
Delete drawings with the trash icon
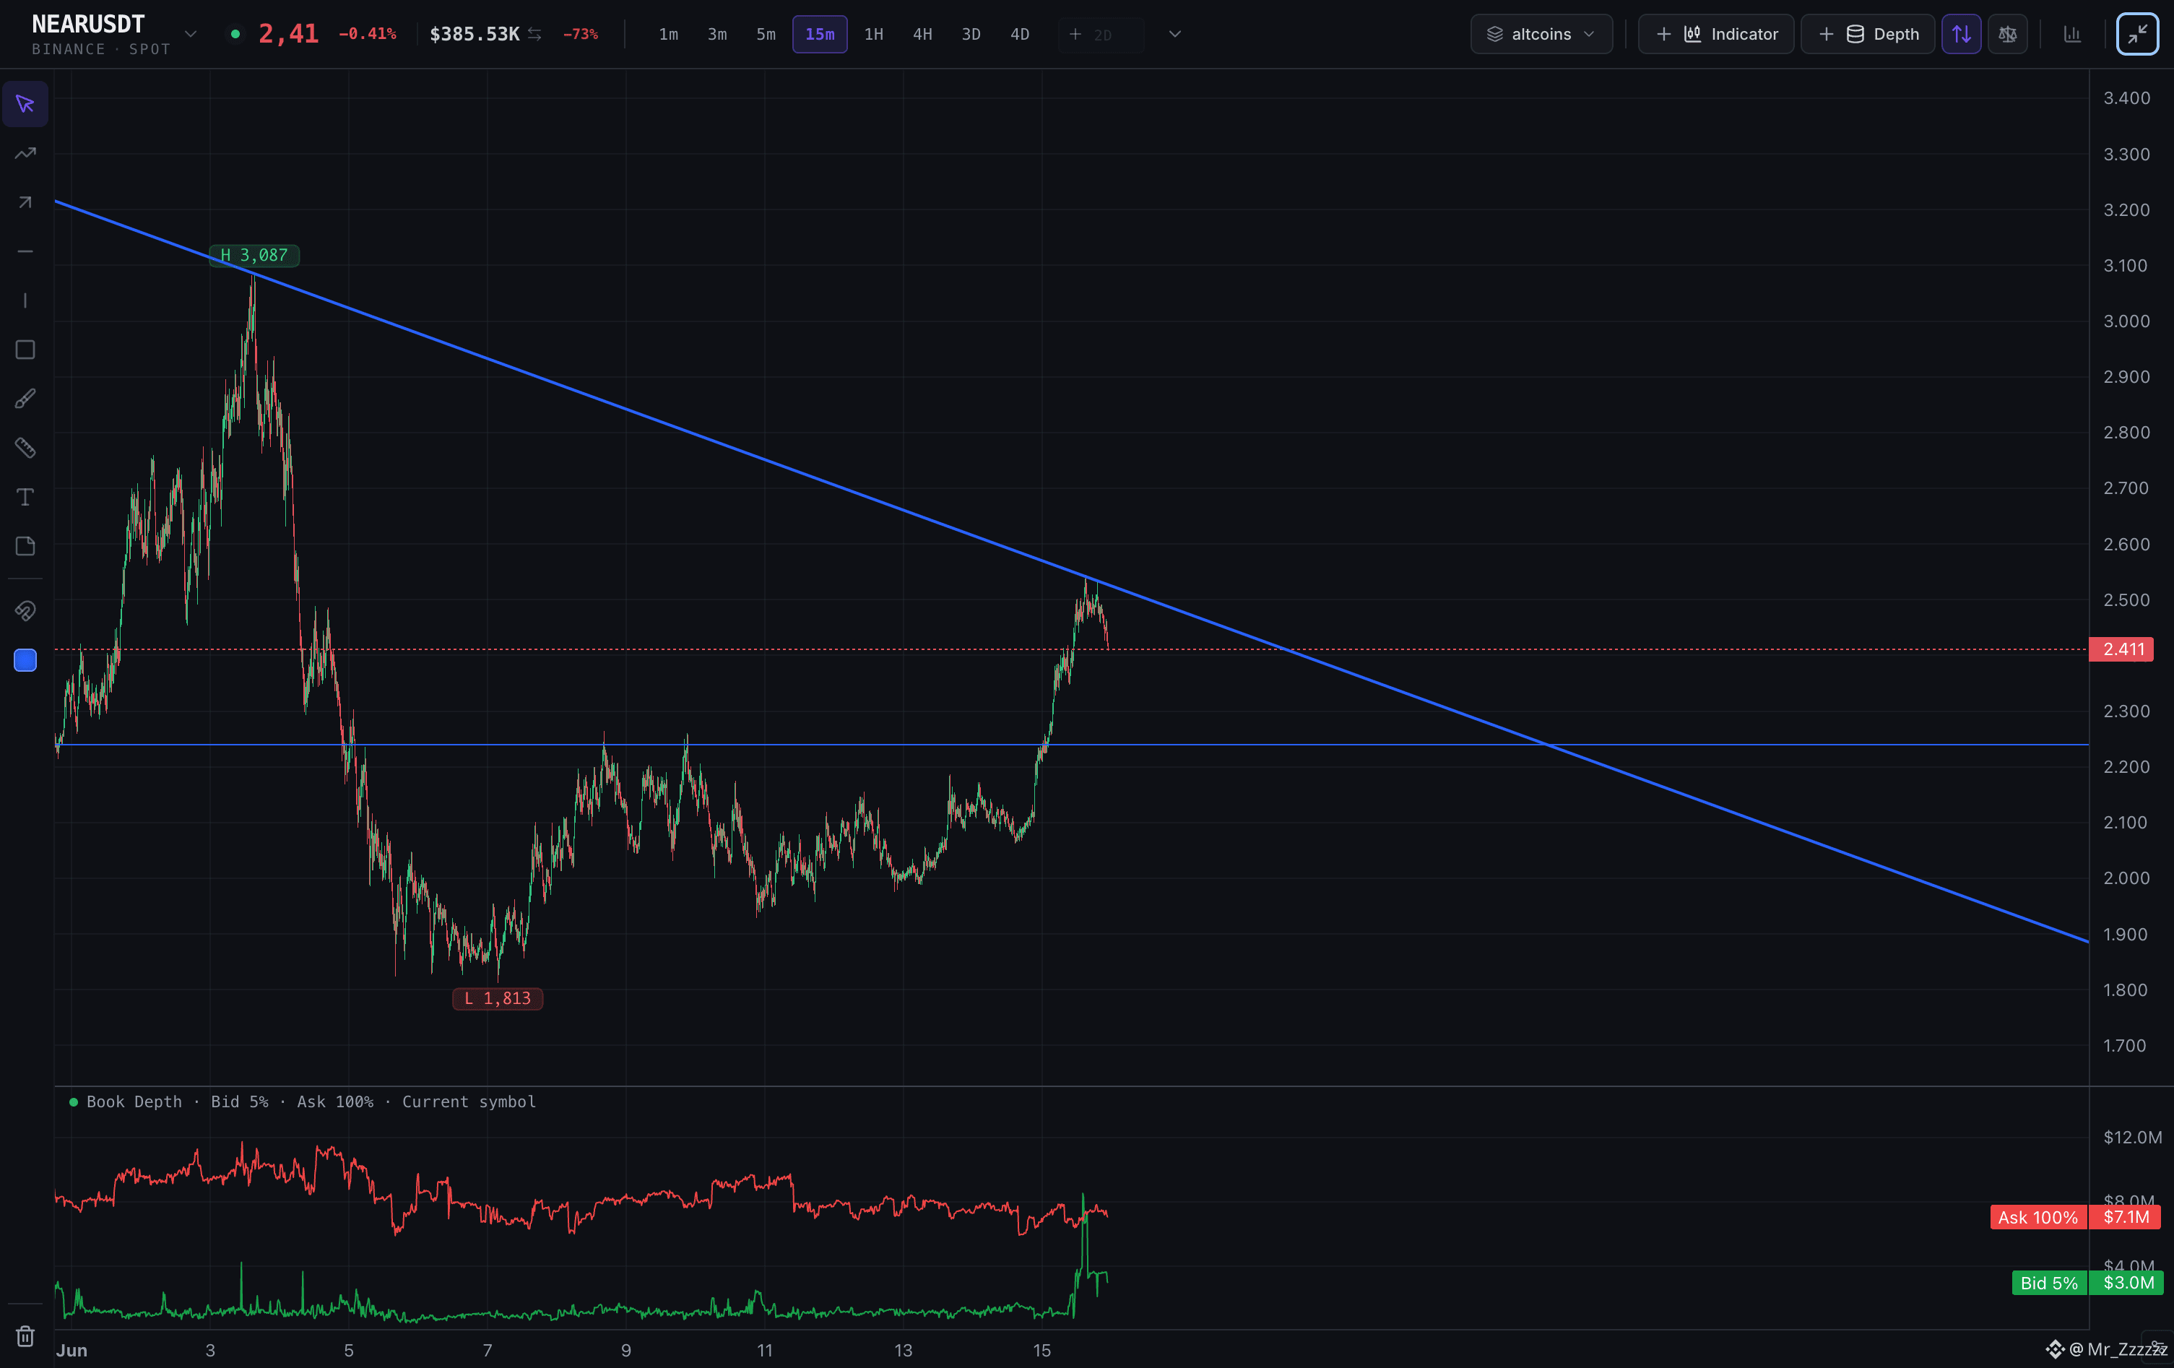(x=25, y=1335)
